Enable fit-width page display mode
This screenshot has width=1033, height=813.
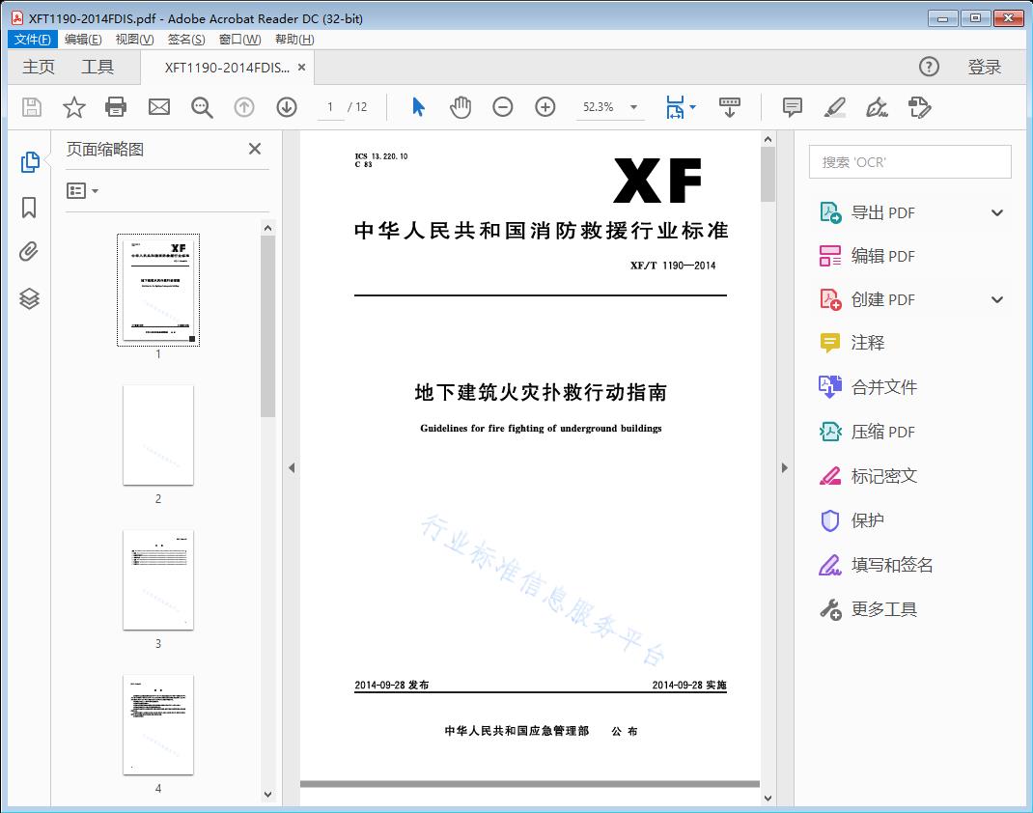coord(676,107)
